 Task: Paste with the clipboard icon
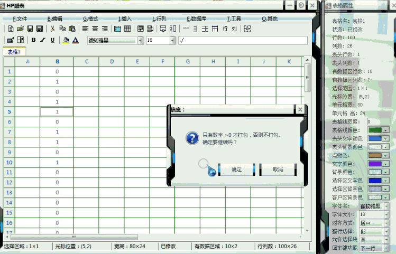point(72,29)
